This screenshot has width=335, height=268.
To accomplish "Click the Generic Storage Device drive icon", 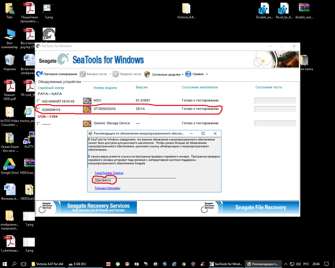I will (87, 124).
